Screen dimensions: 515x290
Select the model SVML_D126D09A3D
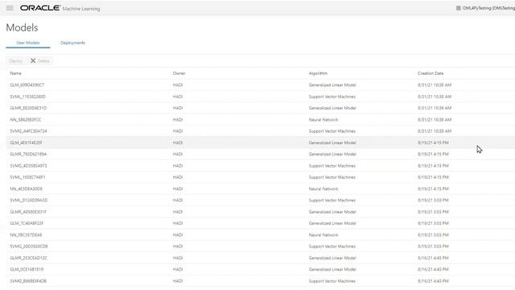29,201
